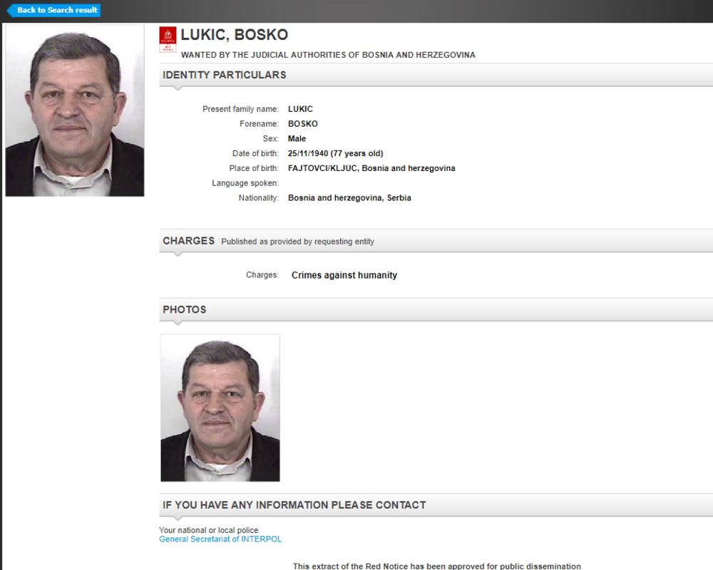Click the 'Crimes against humanity' charge text
The width and height of the screenshot is (713, 570).
pyautogui.click(x=344, y=275)
